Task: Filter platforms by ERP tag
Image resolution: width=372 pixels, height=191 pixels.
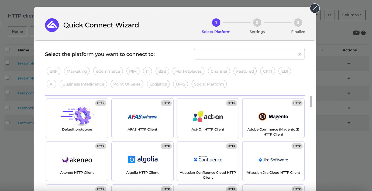Action: coord(53,71)
